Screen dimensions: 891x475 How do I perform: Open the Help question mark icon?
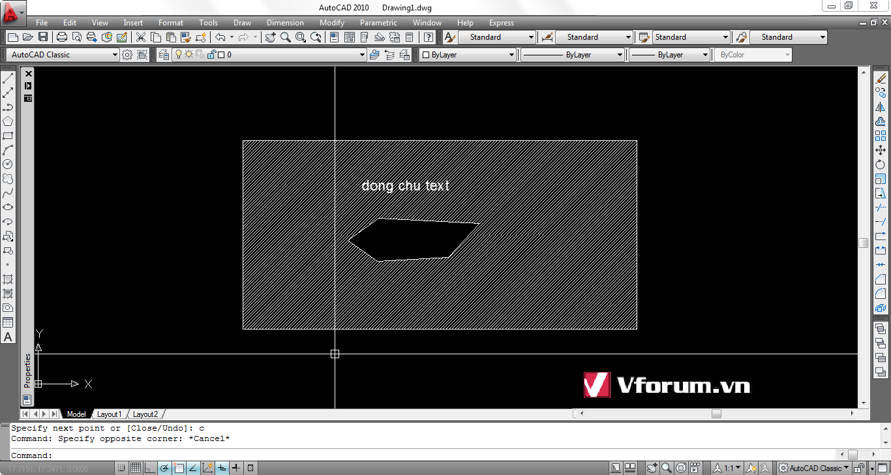429,37
